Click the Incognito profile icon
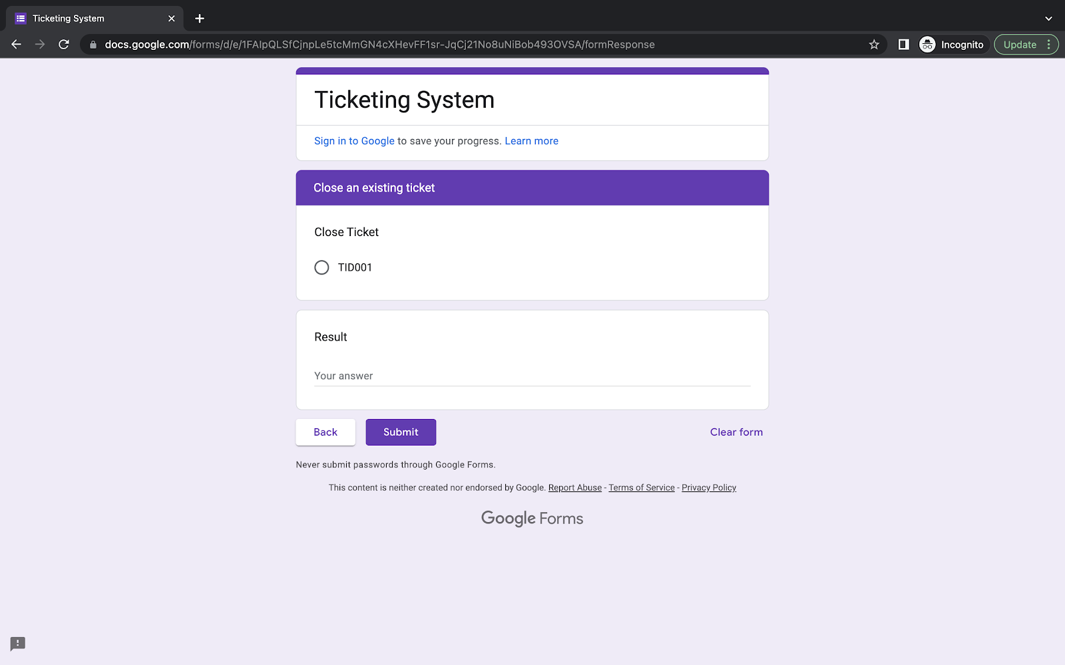The width and height of the screenshot is (1065, 665). (x=927, y=45)
